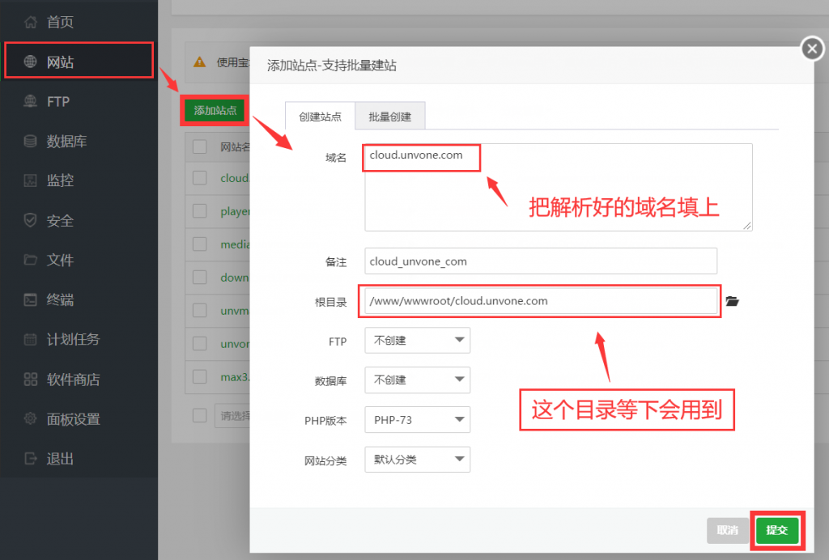Image resolution: width=829 pixels, height=560 pixels.
Task: Toggle the checkbox beside 请选择 batch dropdown
Action: (200, 415)
